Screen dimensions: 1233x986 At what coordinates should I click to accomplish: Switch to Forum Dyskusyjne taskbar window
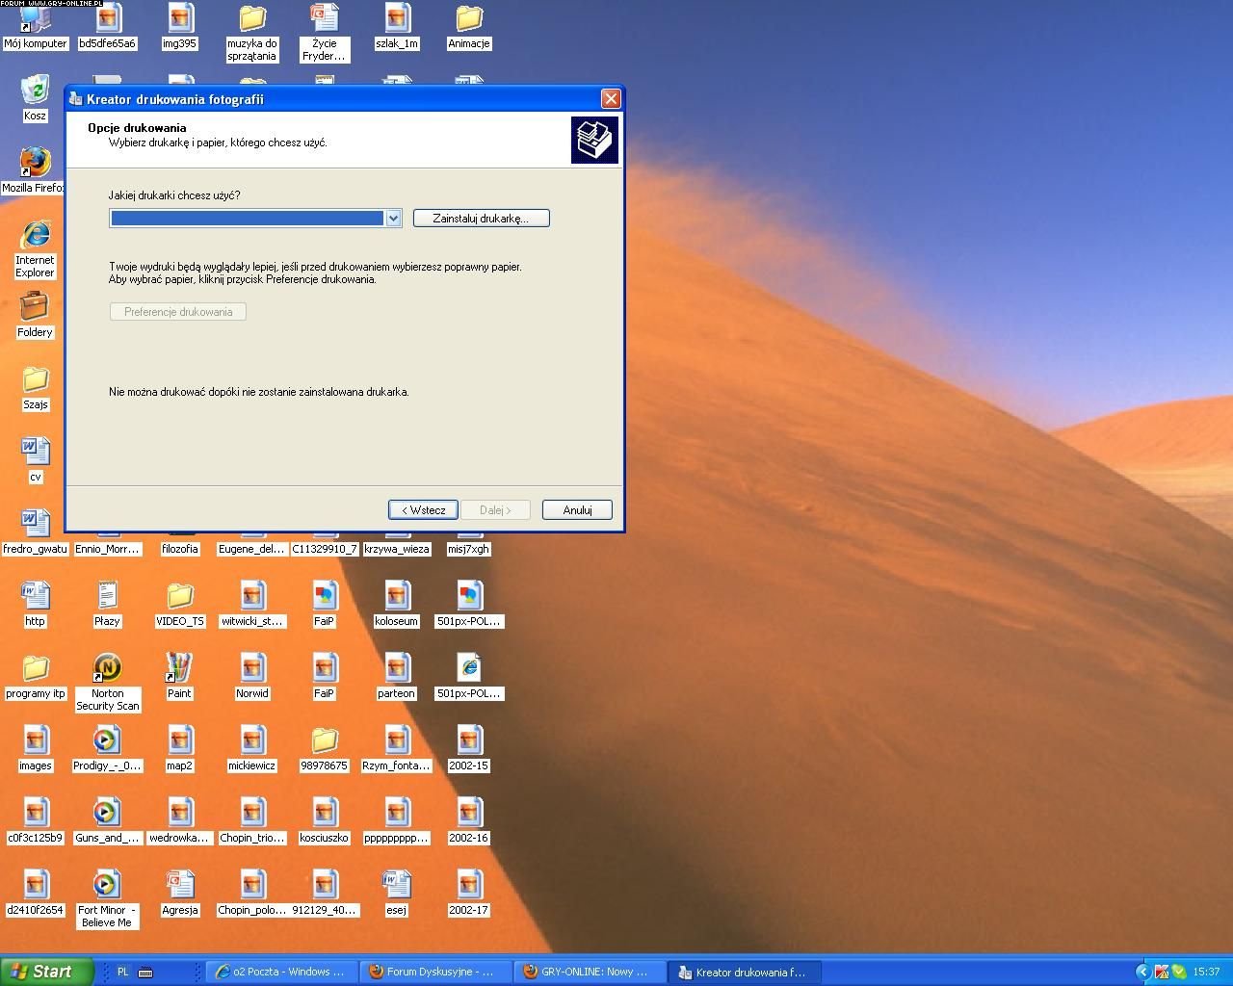[x=435, y=972]
